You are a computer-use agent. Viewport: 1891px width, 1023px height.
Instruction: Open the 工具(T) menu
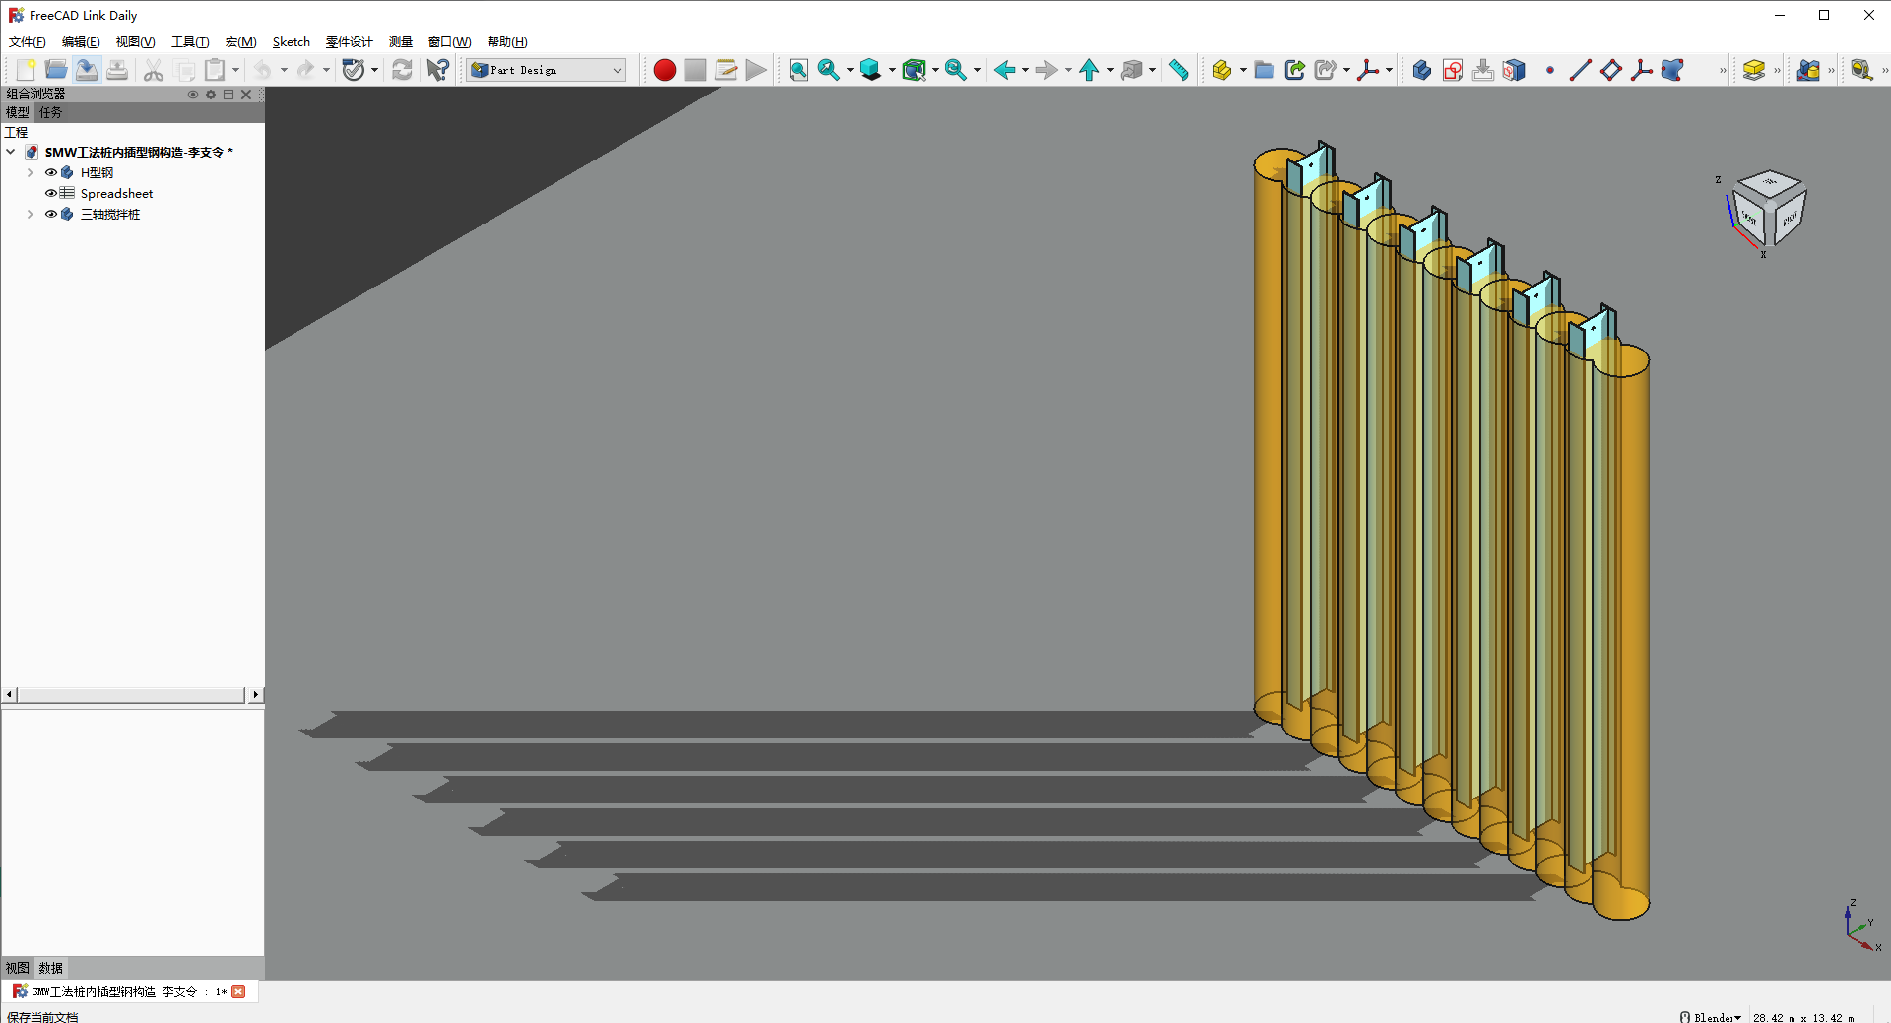(190, 42)
